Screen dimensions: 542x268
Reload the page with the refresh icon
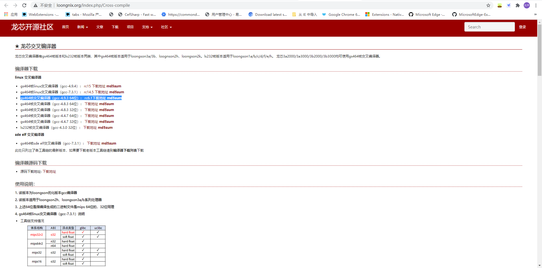(x=24, y=5)
